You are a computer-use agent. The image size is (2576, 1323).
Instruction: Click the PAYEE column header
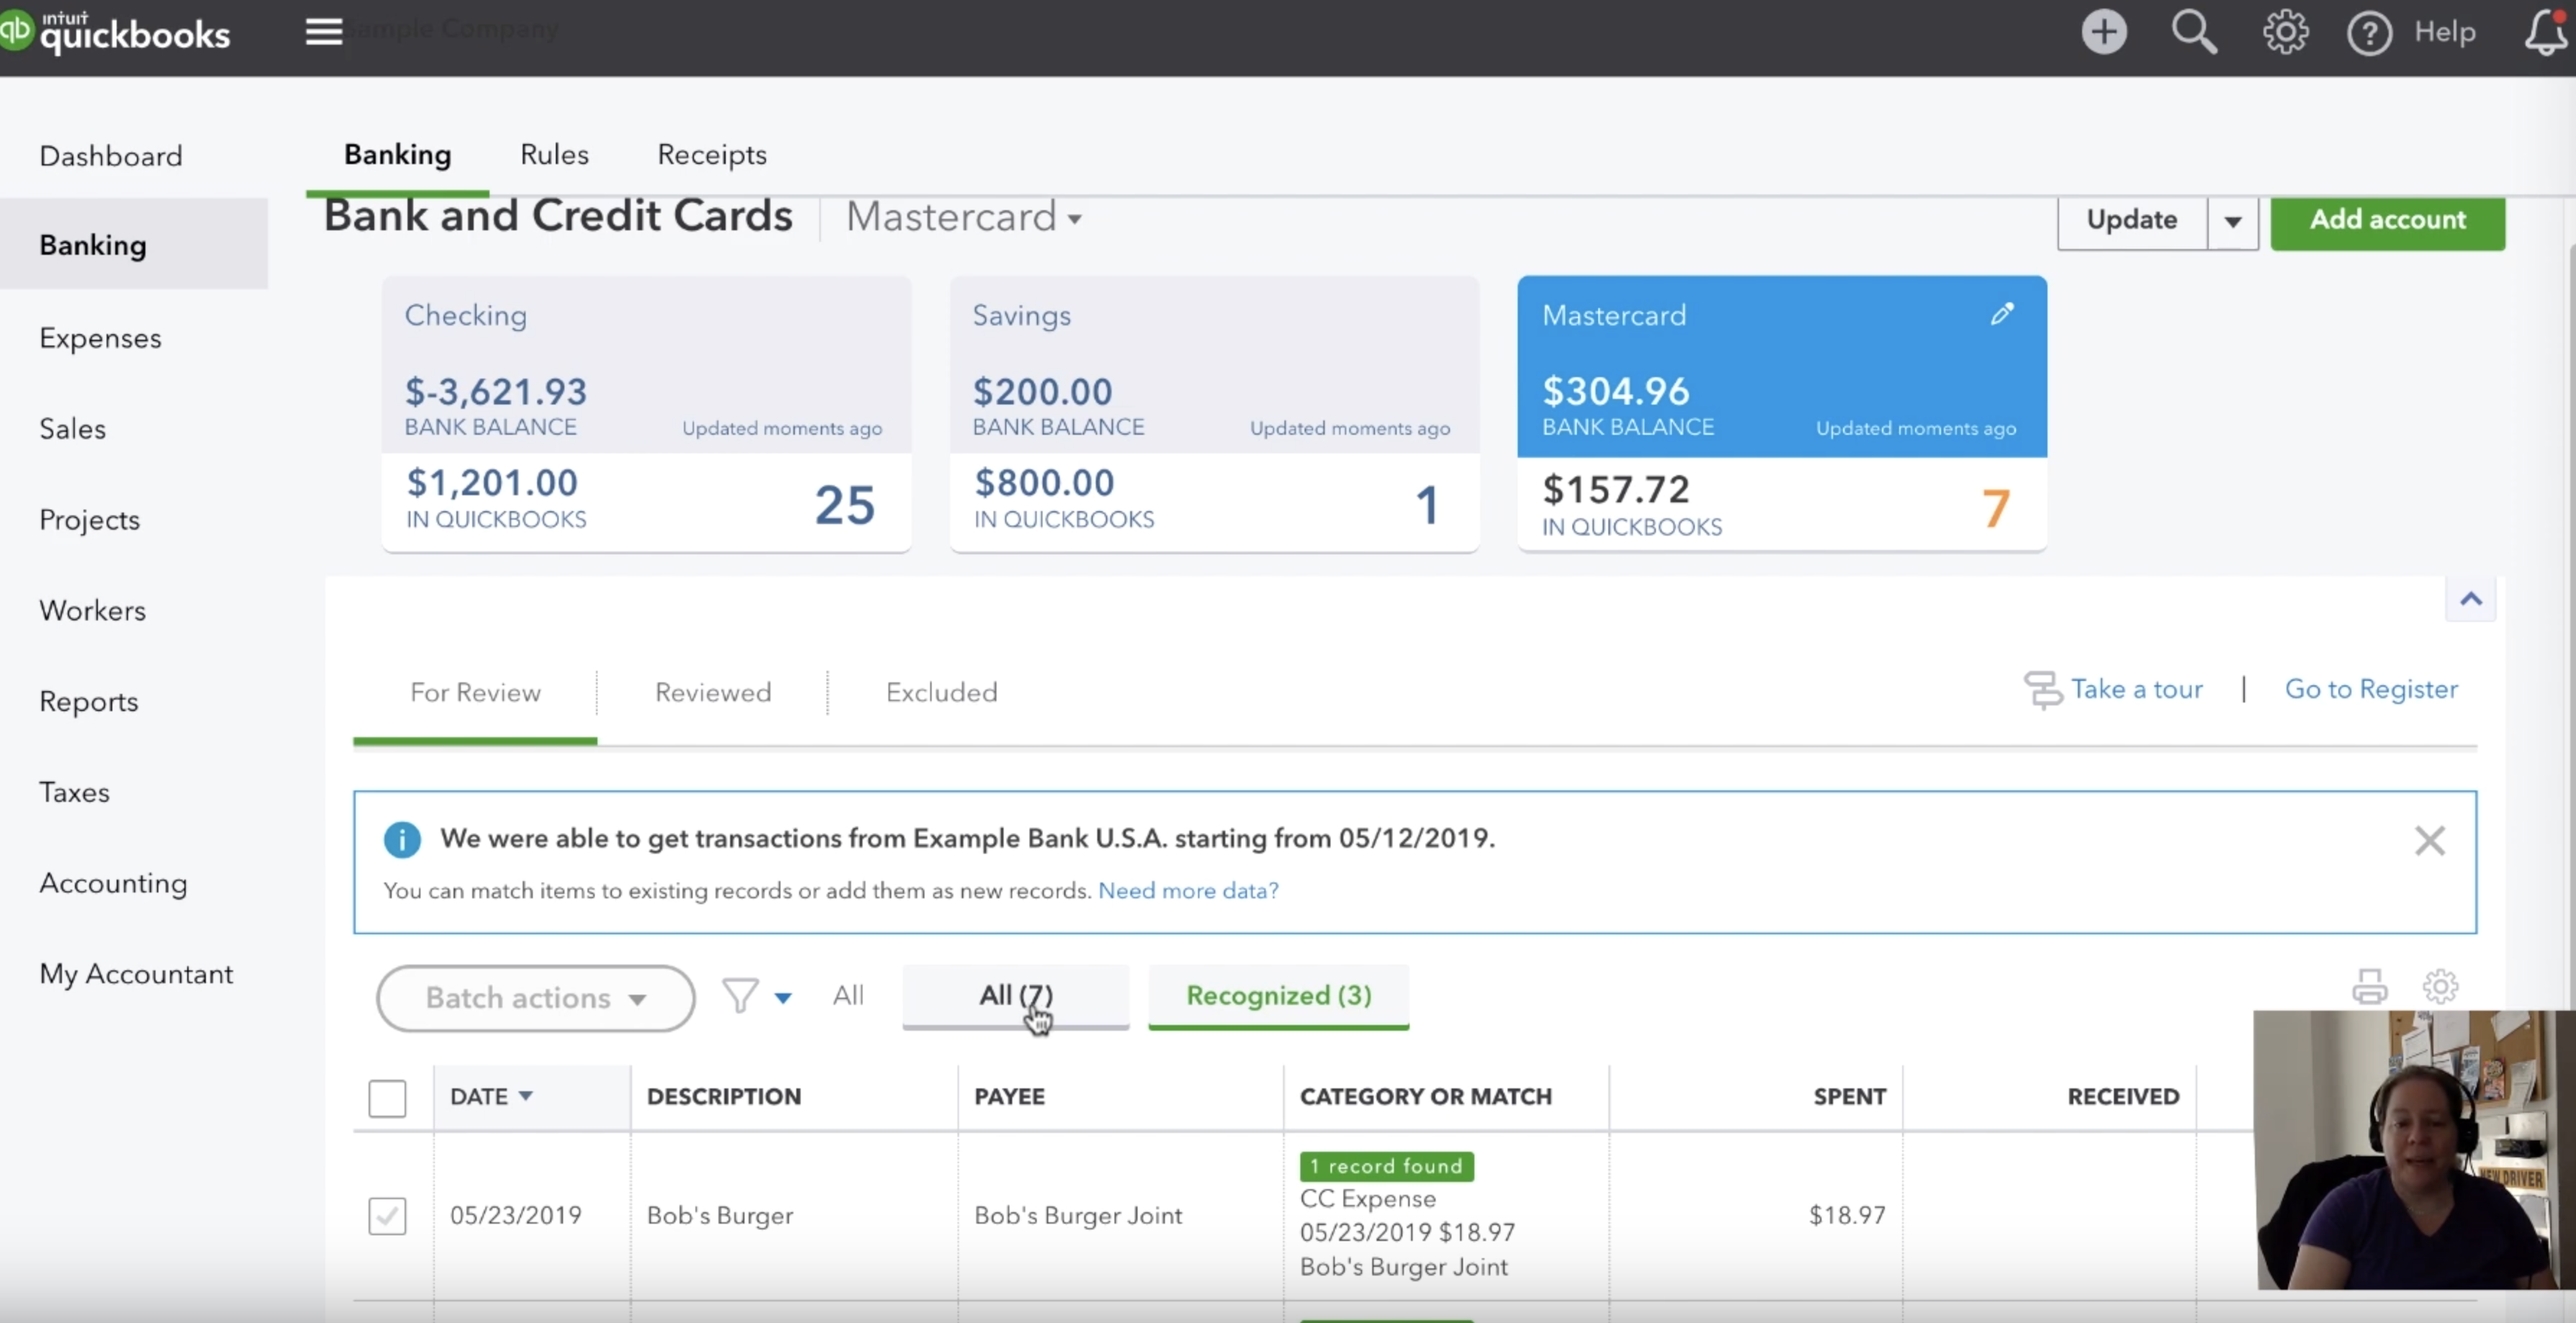coord(1009,1097)
